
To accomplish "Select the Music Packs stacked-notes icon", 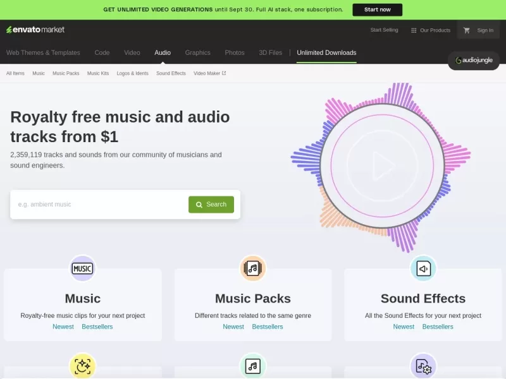I will click(x=253, y=268).
